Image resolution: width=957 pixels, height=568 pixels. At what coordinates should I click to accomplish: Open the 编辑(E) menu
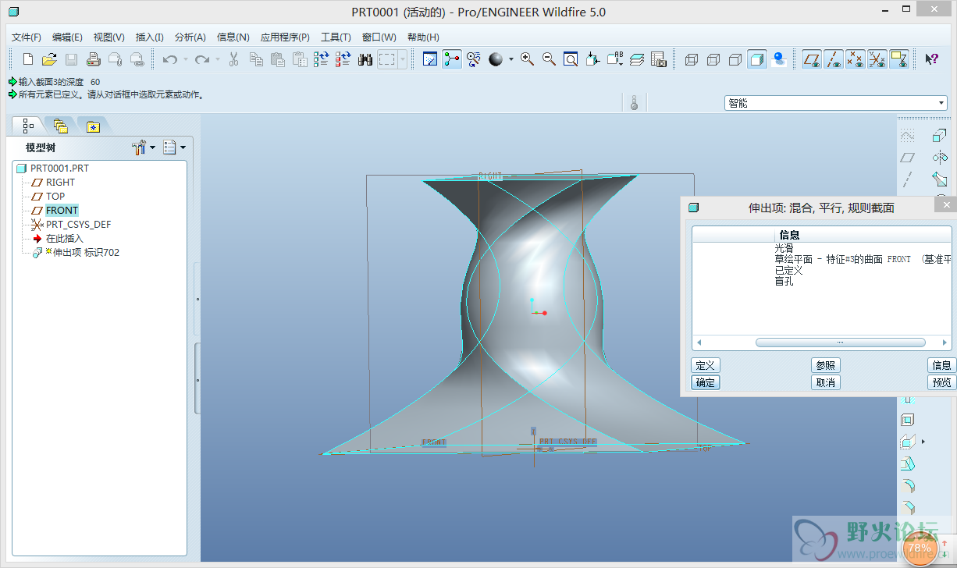pyautogui.click(x=68, y=37)
